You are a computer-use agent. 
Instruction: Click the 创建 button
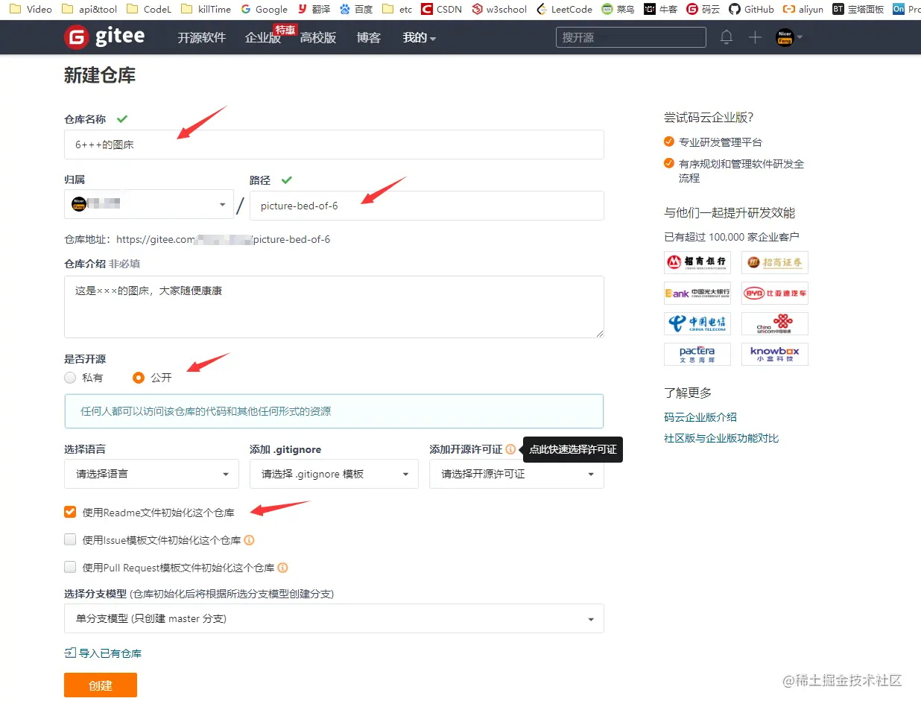click(101, 685)
